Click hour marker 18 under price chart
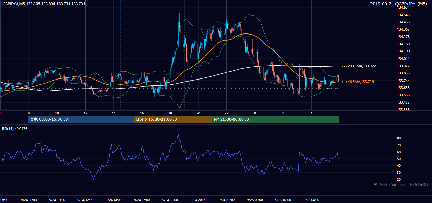Screen dimensions: 432x203 [170, 113]
